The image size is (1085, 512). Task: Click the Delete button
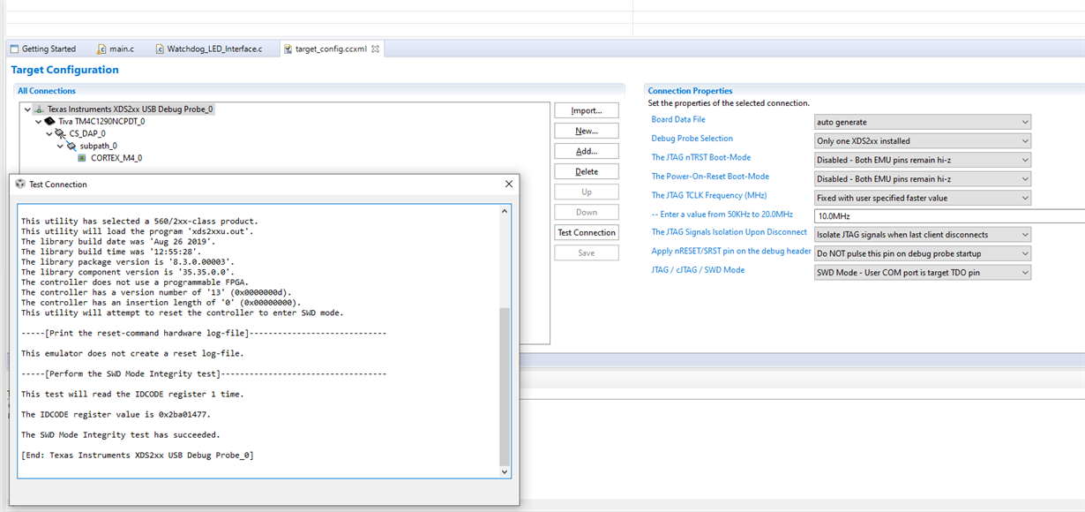pyautogui.click(x=587, y=171)
